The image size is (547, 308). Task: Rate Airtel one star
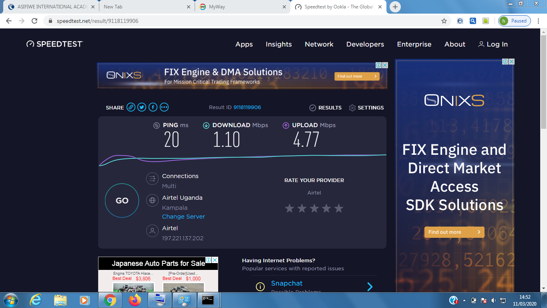pos(289,208)
